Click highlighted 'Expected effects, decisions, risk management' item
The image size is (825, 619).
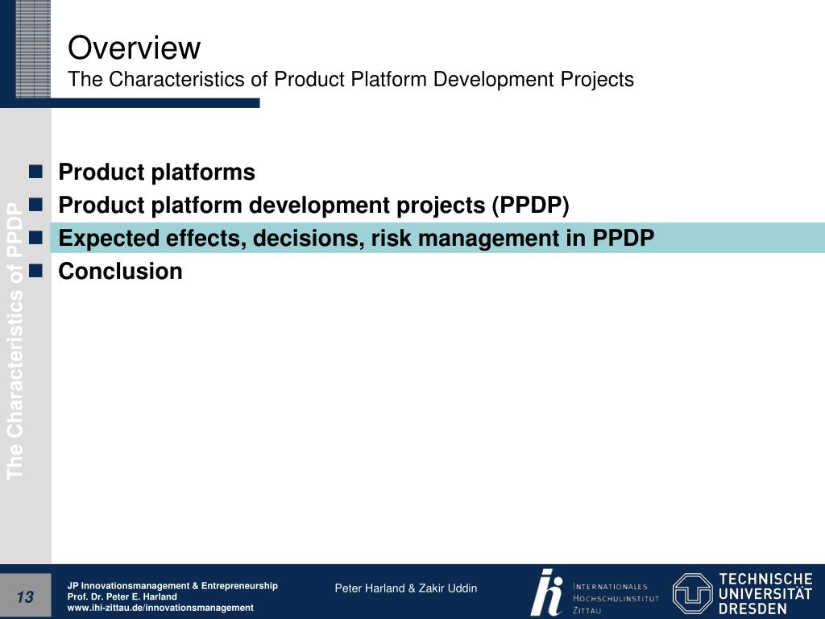click(x=356, y=238)
